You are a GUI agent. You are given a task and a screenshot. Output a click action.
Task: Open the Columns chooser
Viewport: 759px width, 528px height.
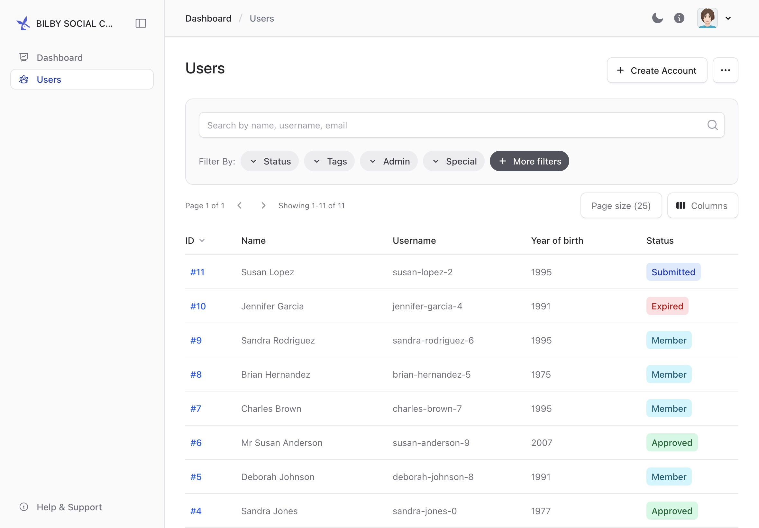click(702, 205)
